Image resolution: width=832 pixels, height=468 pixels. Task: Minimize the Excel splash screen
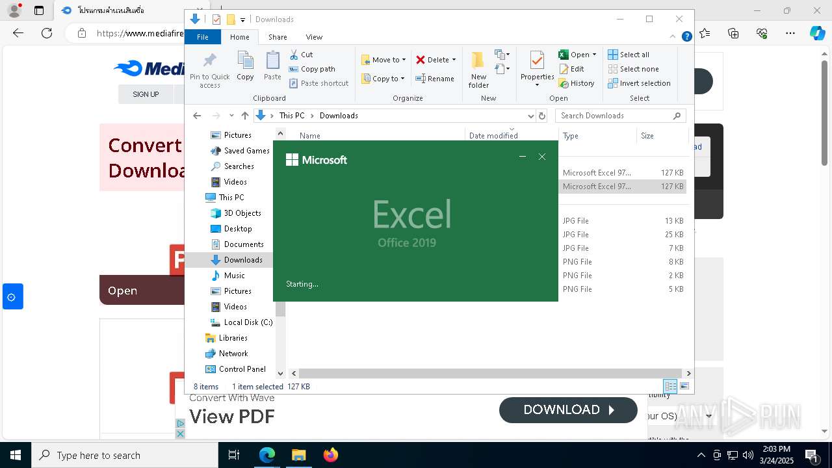pos(523,157)
